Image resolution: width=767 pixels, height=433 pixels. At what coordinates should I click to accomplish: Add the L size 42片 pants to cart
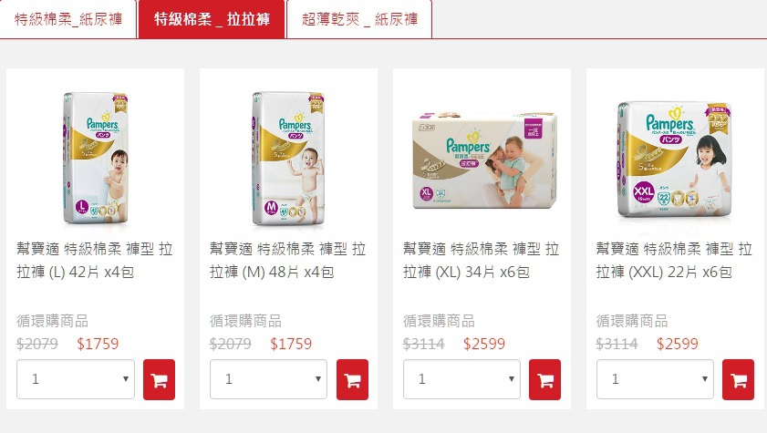159,380
